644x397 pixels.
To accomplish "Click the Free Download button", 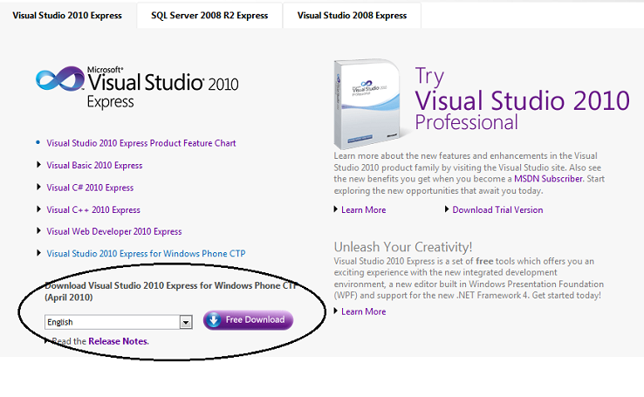I will click(x=248, y=320).
